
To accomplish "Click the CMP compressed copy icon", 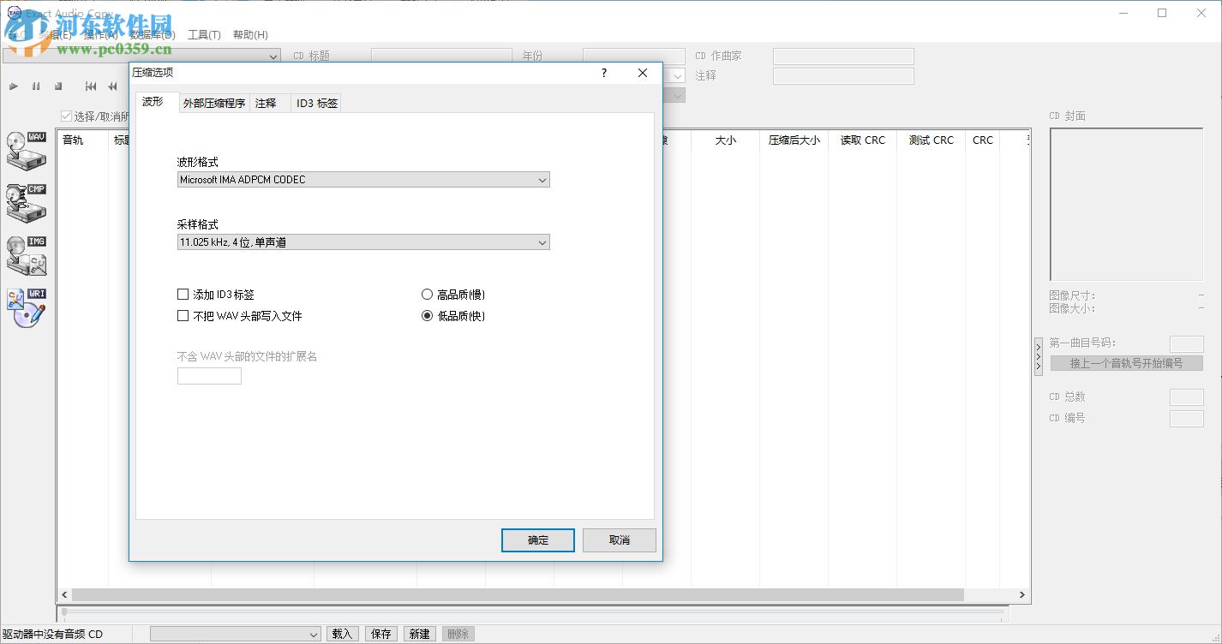I will 27,203.
